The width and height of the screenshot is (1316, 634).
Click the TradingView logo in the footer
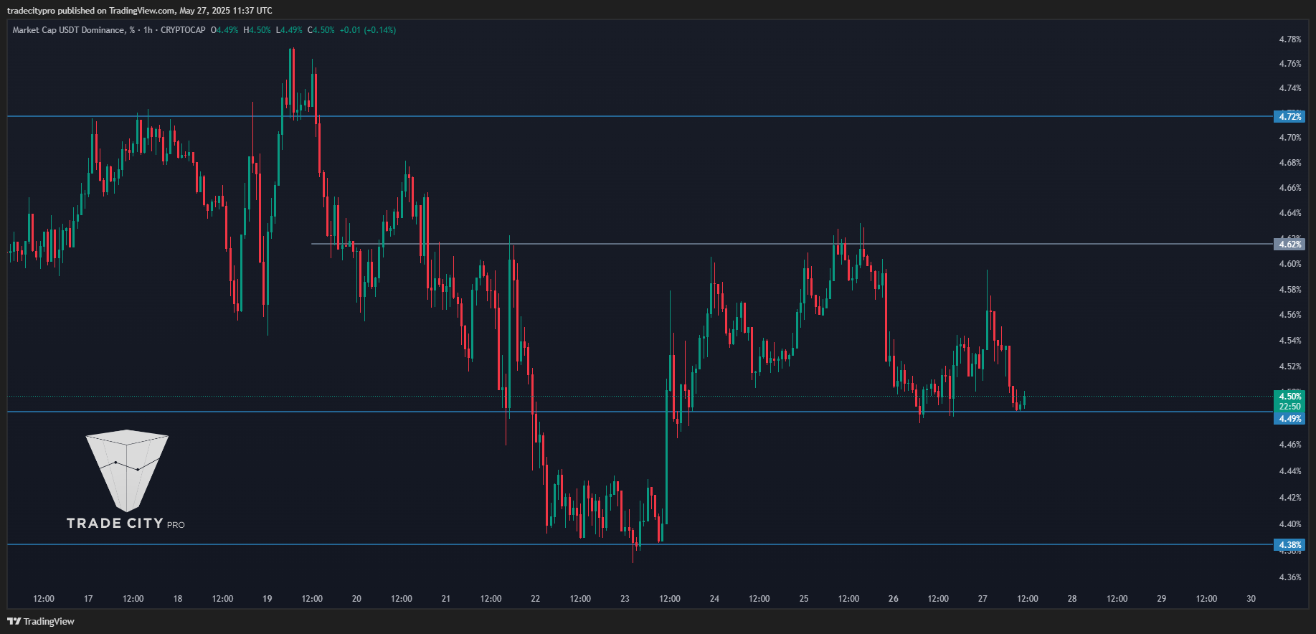(x=41, y=621)
